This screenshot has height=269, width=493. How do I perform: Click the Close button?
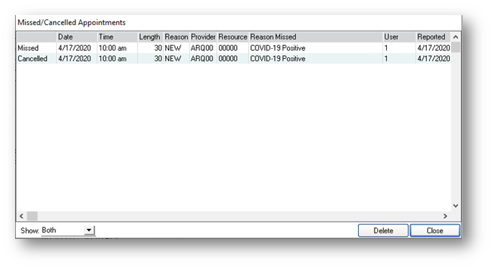pos(435,231)
